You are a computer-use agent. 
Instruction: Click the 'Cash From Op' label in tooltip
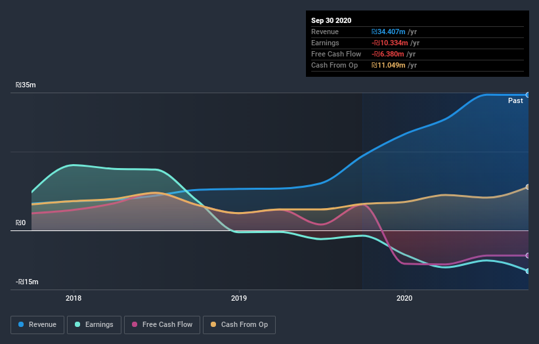point(334,65)
